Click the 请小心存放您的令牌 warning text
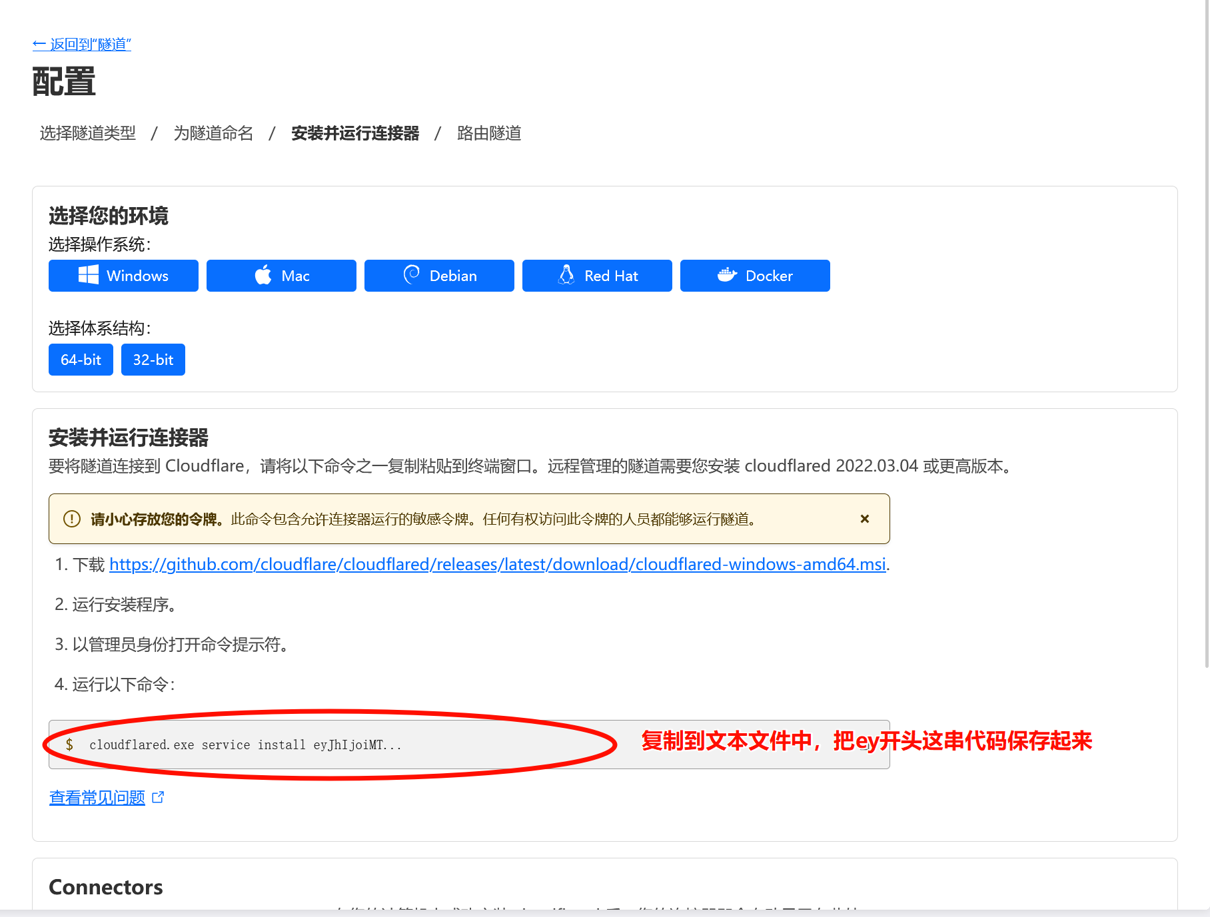1210x917 pixels. (157, 519)
